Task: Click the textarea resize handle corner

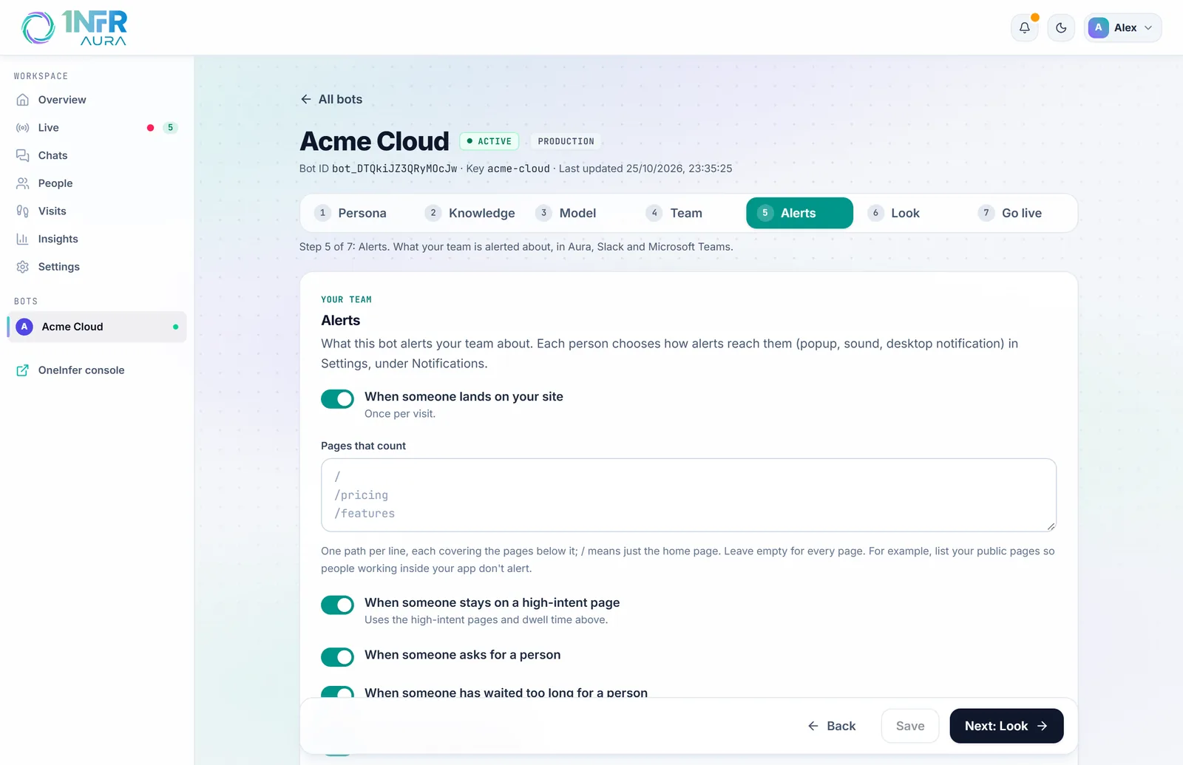Action: click(x=1051, y=526)
